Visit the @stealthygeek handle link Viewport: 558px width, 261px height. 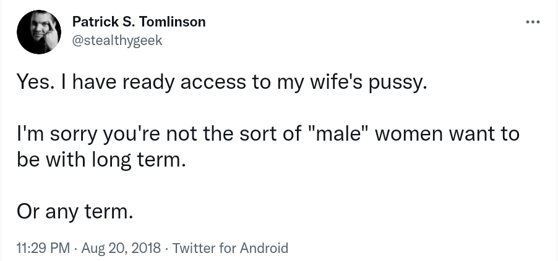pyautogui.click(x=117, y=41)
